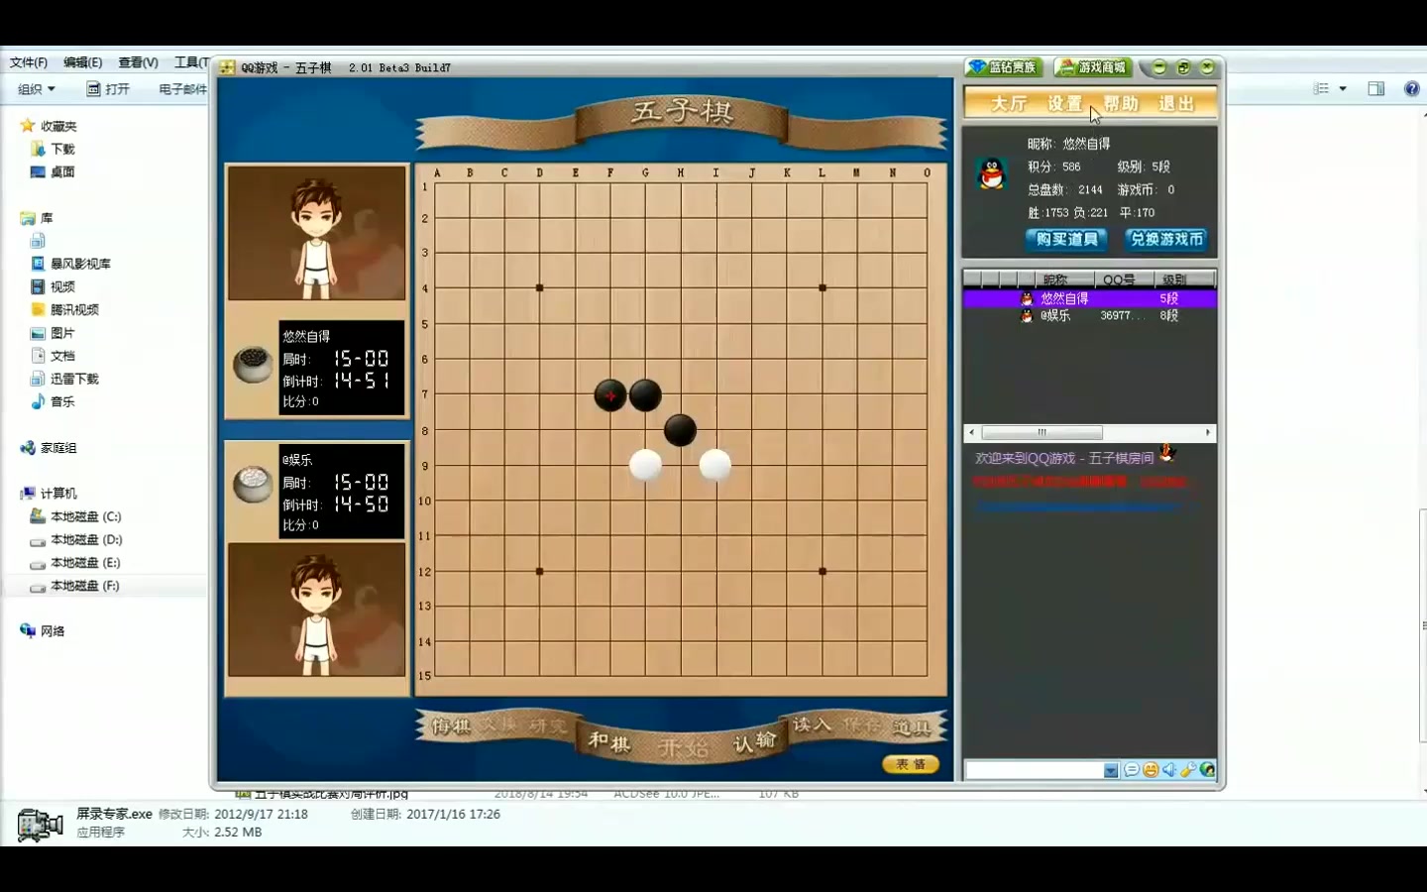Click the penguin avatar in the profile panel
Viewport: 1427px width, 892px height.
[x=991, y=173]
